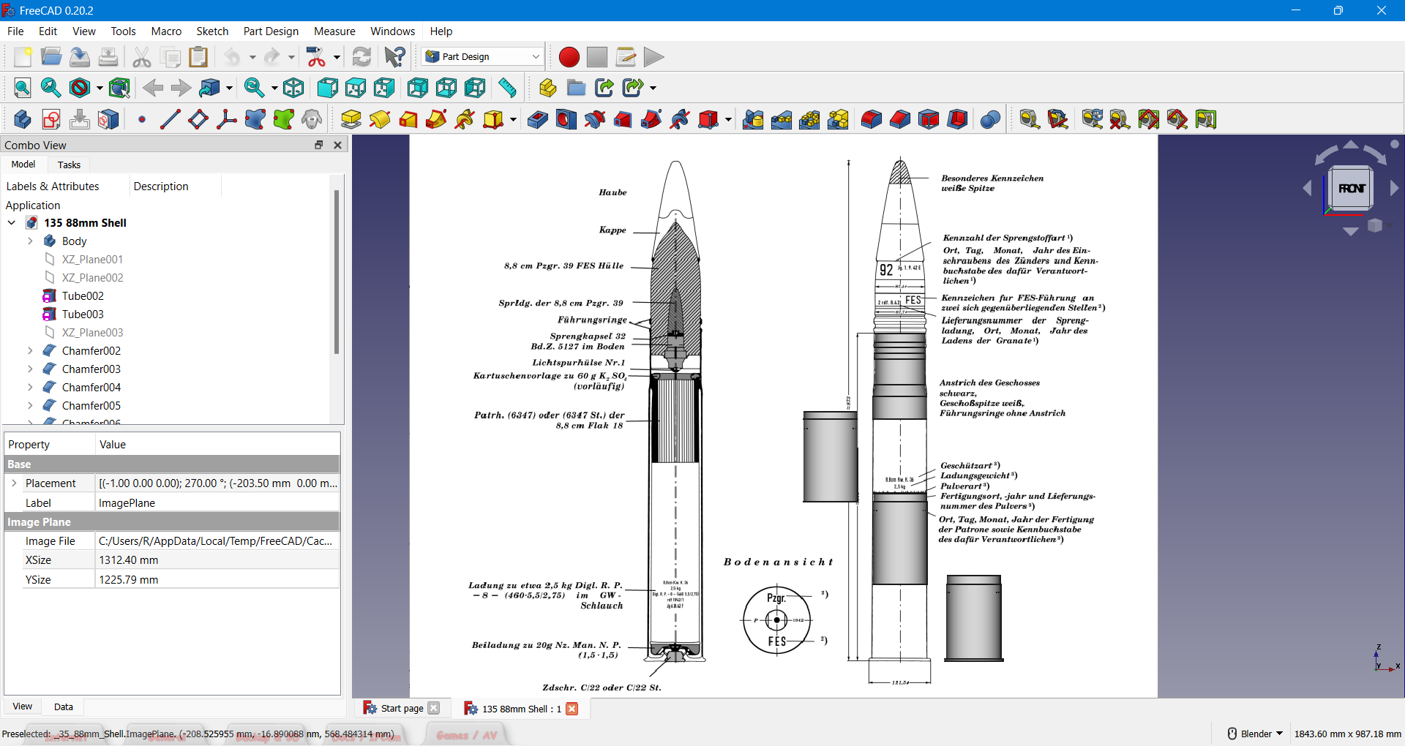Select the Pad tool
The image size is (1405, 746).
click(x=351, y=119)
